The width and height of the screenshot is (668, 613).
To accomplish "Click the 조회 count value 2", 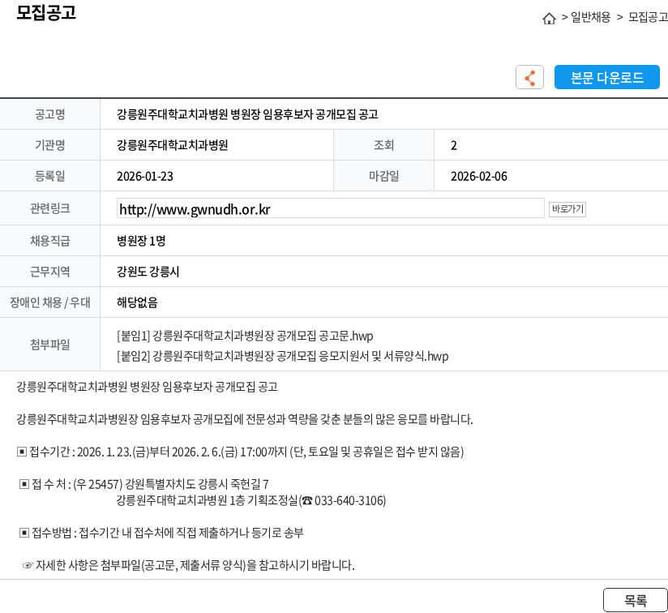I will coord(454,146).
